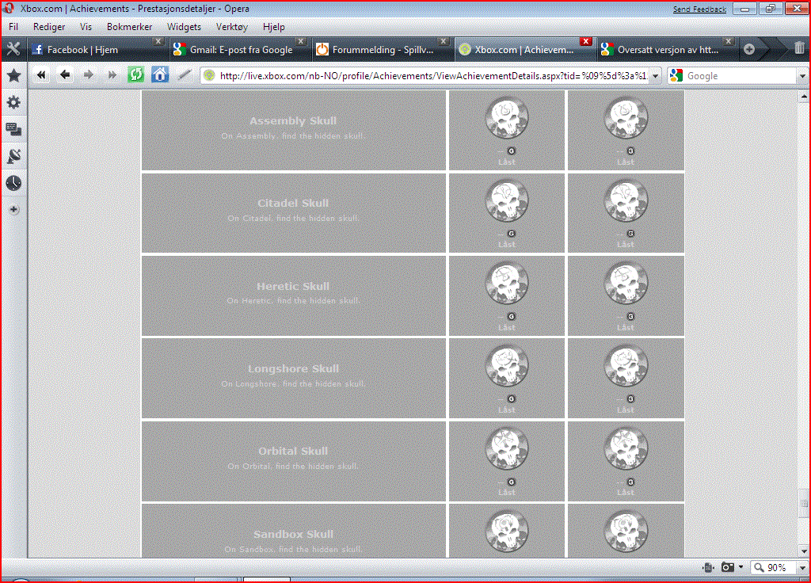This screenshot has height=583, width=811.
Task: Click the Opera logo in title bar
Action: [x=9, y=8]
